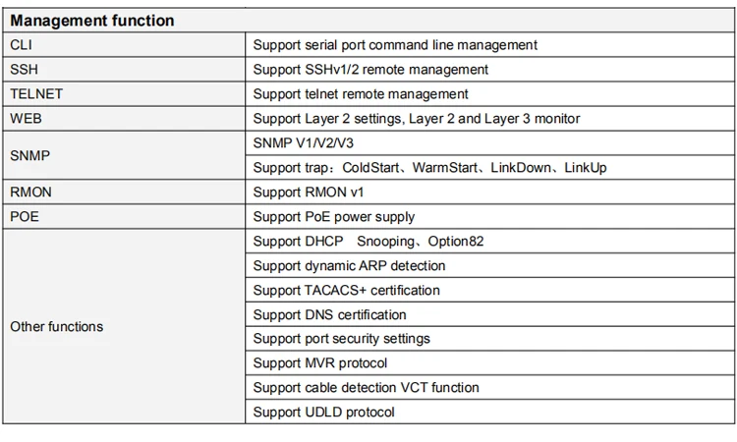Viewport: 737px width, 442px height.
Task: Click Support TACACS+ certification row
Action: [x=346, y=290]
